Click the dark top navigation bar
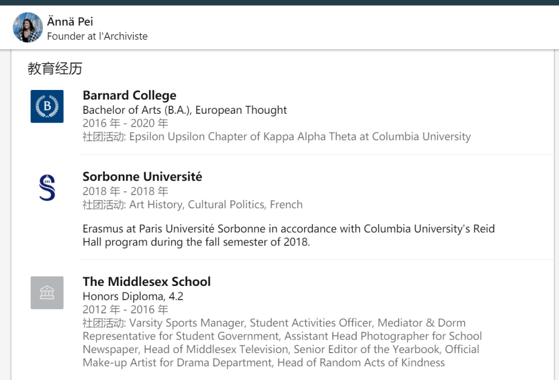559x380 pixels. point(279,2)
